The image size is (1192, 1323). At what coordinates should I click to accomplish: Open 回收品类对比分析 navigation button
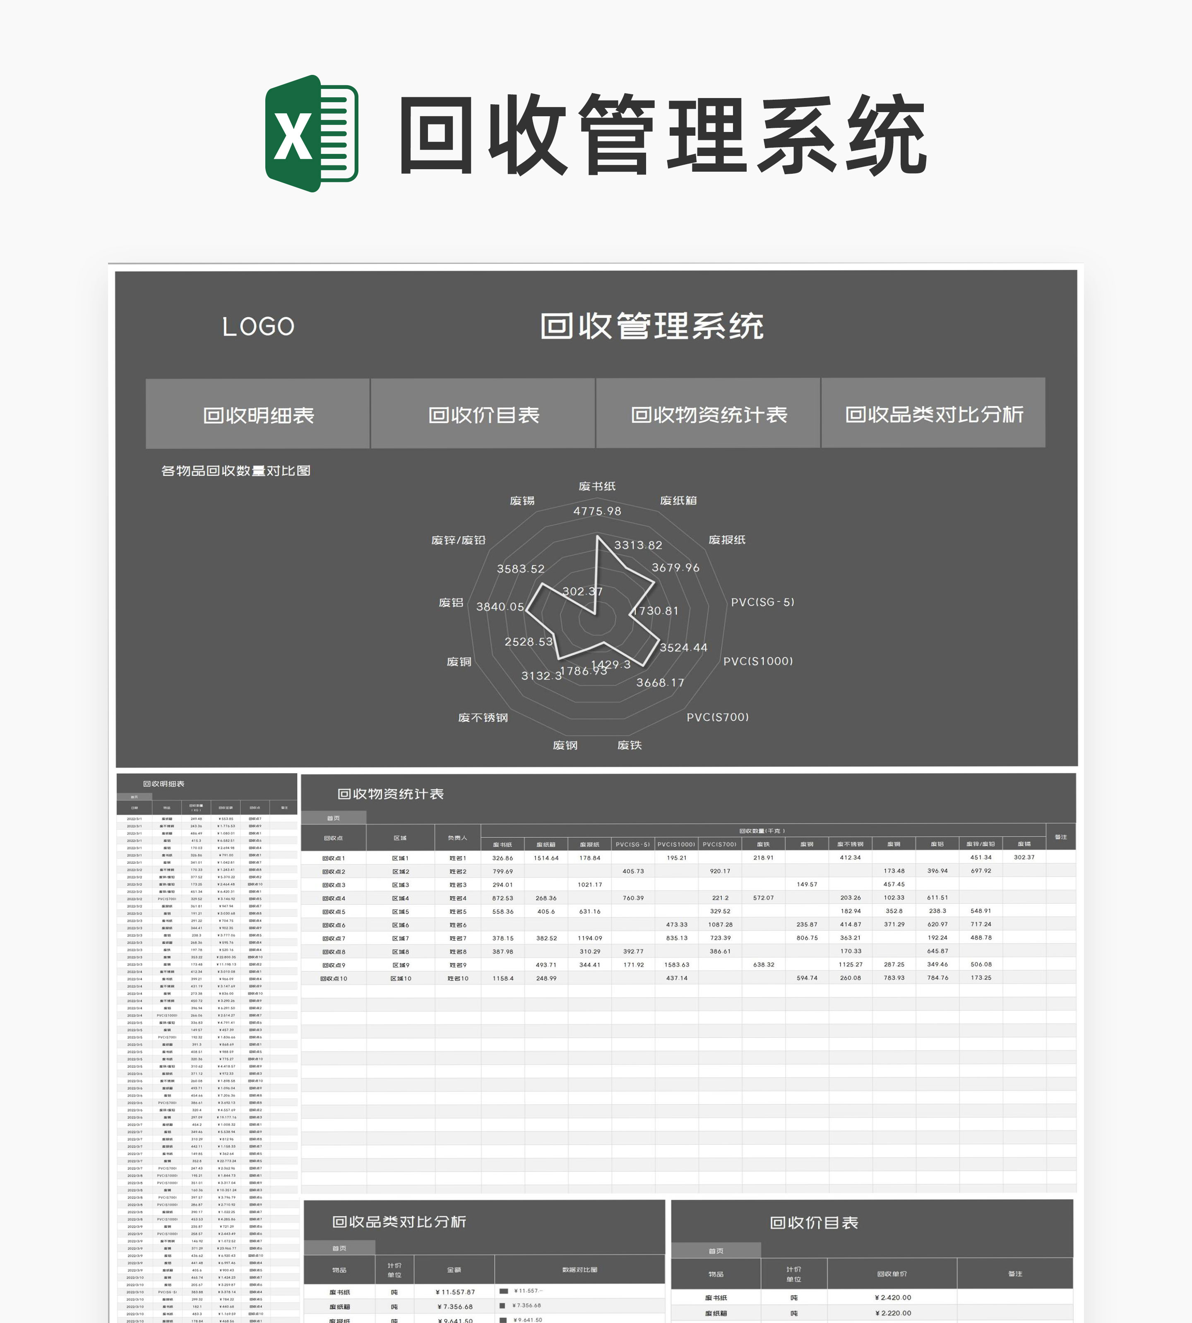(933, 414)
